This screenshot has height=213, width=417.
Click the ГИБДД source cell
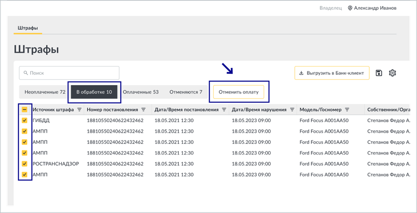[41, 120]
